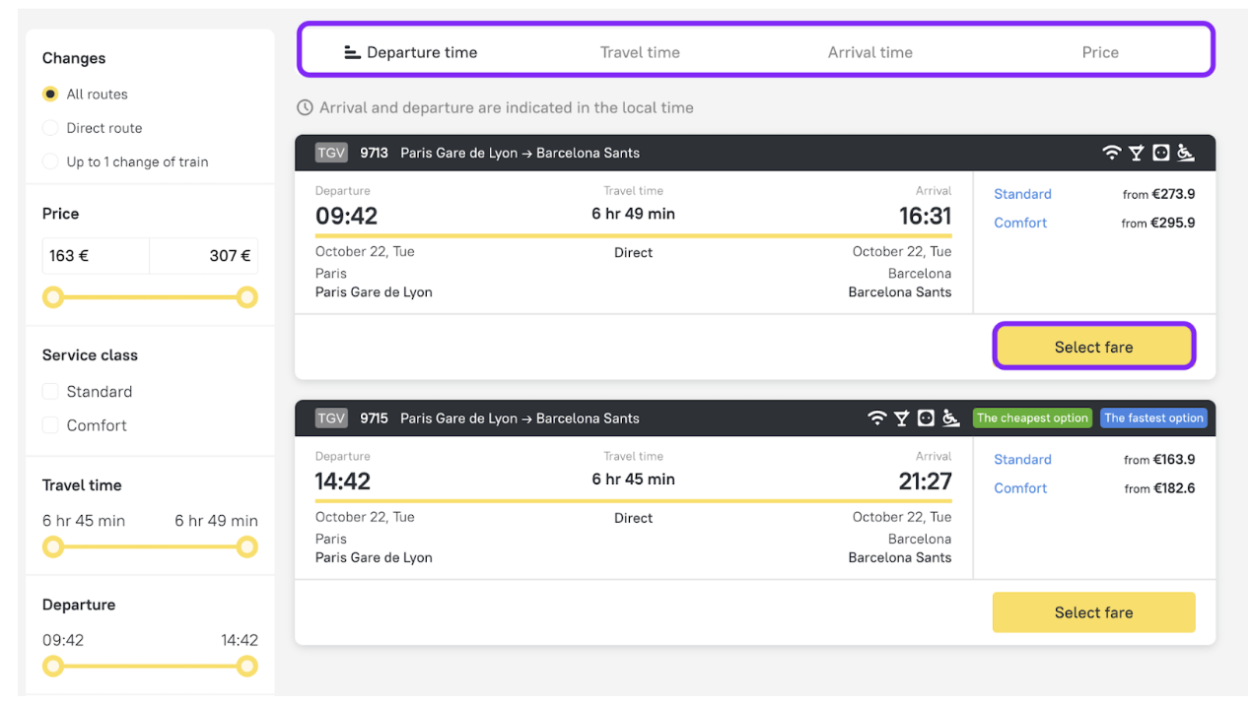Click the wheelchair accessibility icon on train 9713
Image resolution: width=1250 pixels, height=703 pixels.
click(x=1186, y=153)
